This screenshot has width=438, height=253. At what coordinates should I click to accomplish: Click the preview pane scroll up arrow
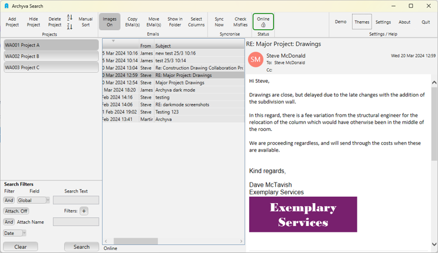pos(434,83)
